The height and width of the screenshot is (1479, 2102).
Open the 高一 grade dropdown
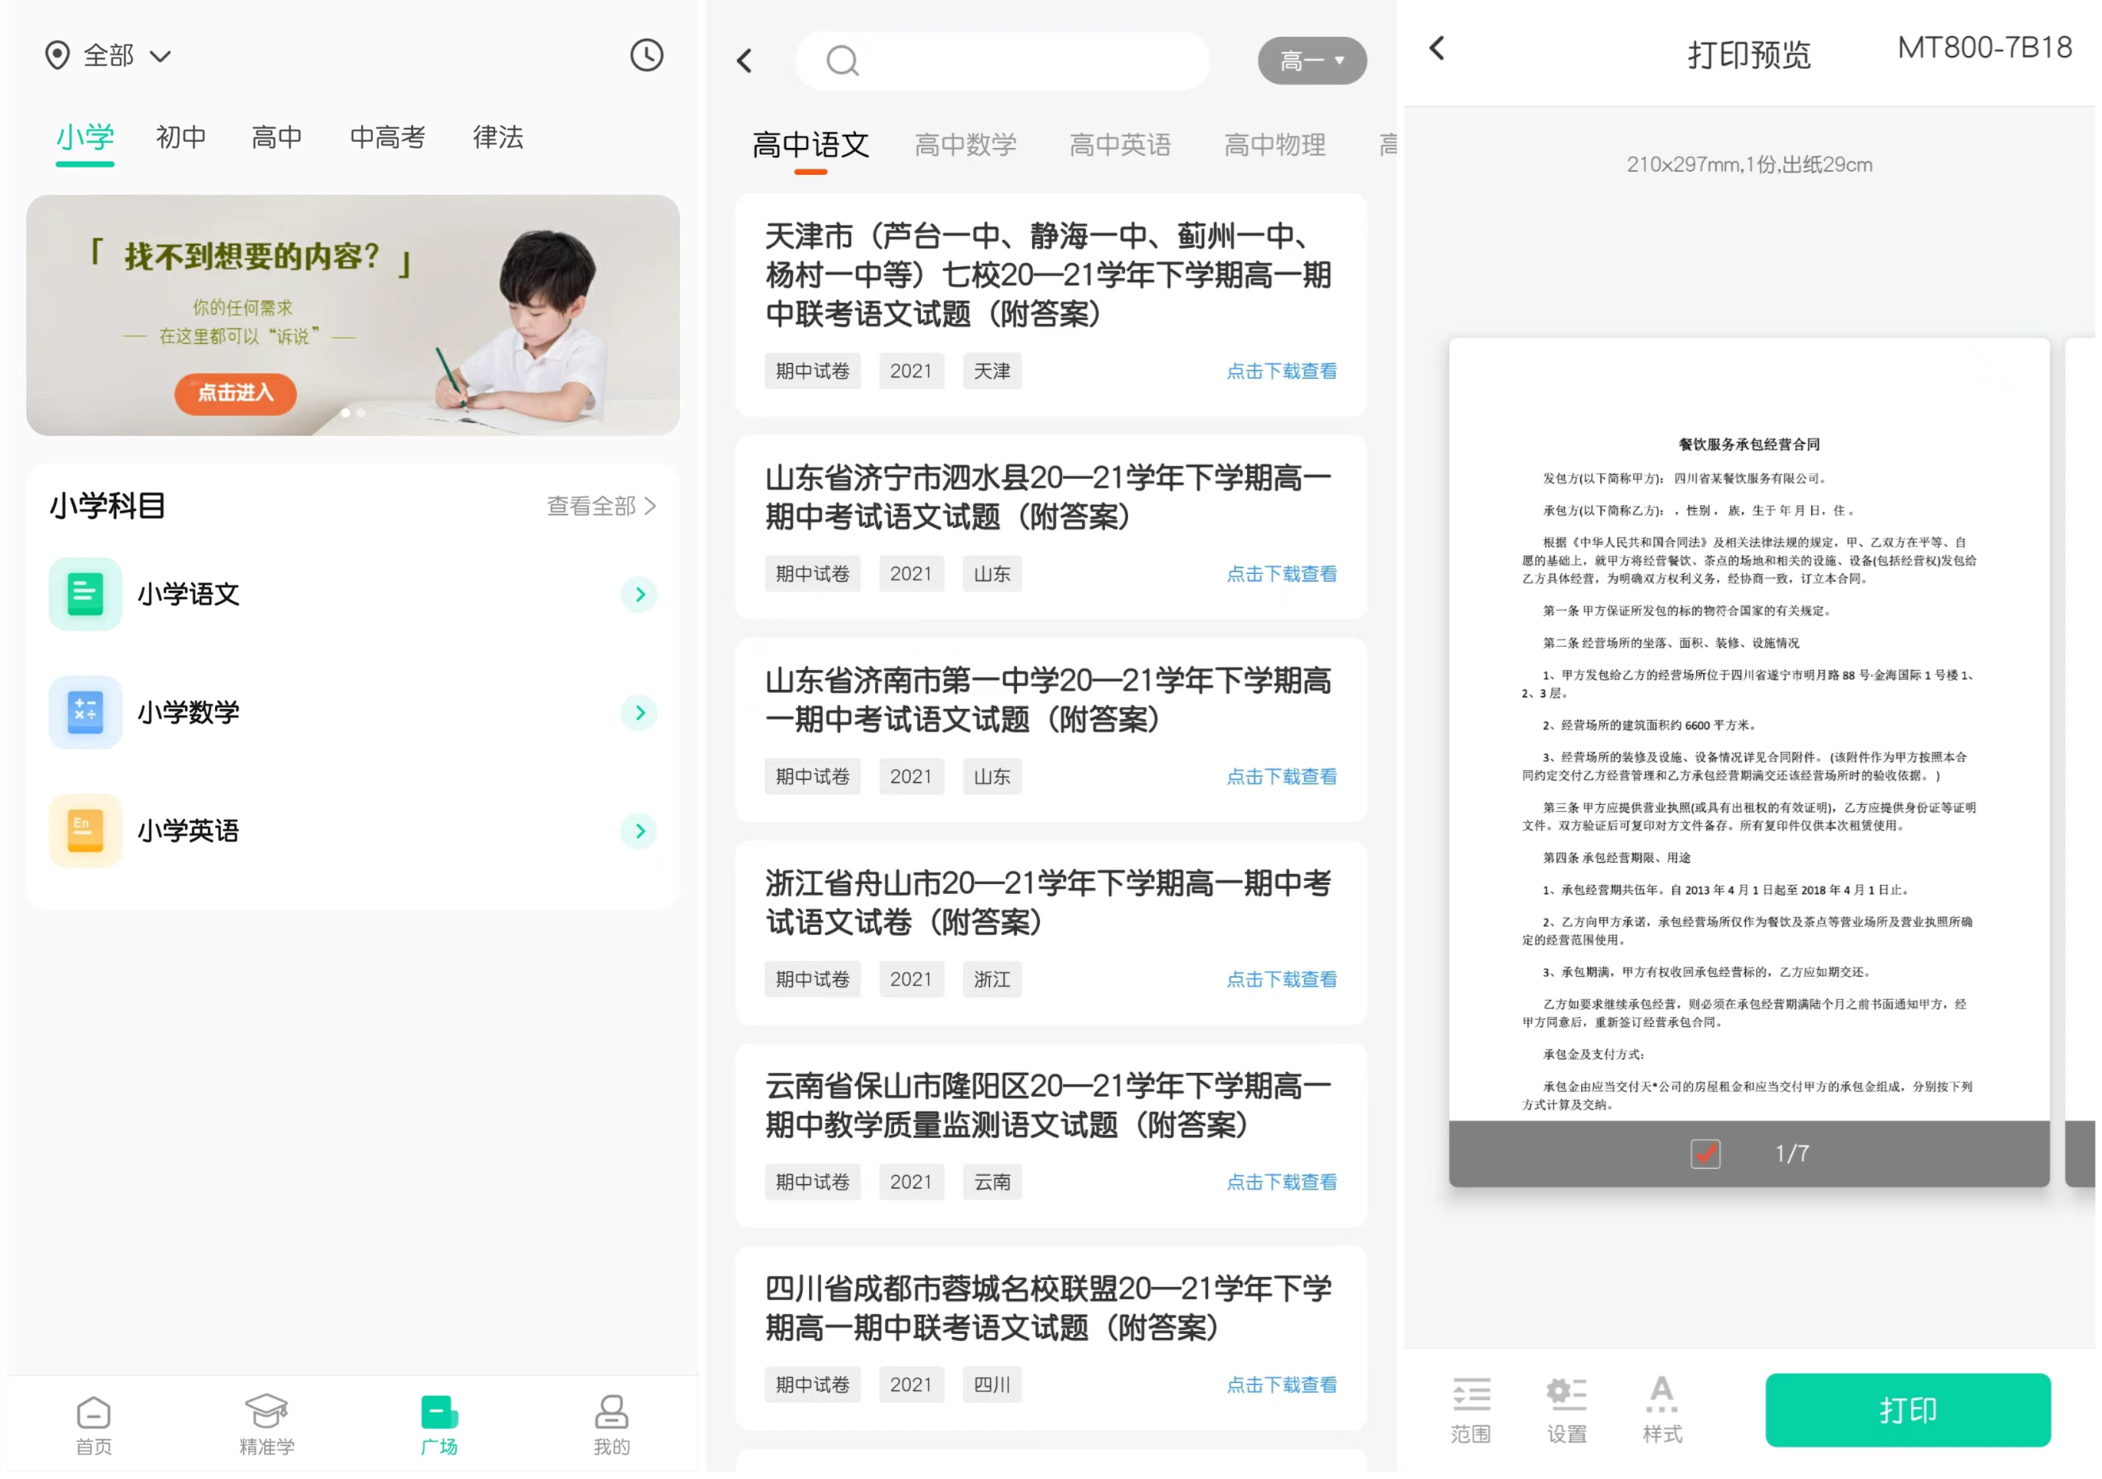(1312, 61)
